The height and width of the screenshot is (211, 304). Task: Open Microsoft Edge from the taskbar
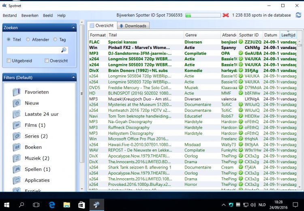(x=52, y=205)
